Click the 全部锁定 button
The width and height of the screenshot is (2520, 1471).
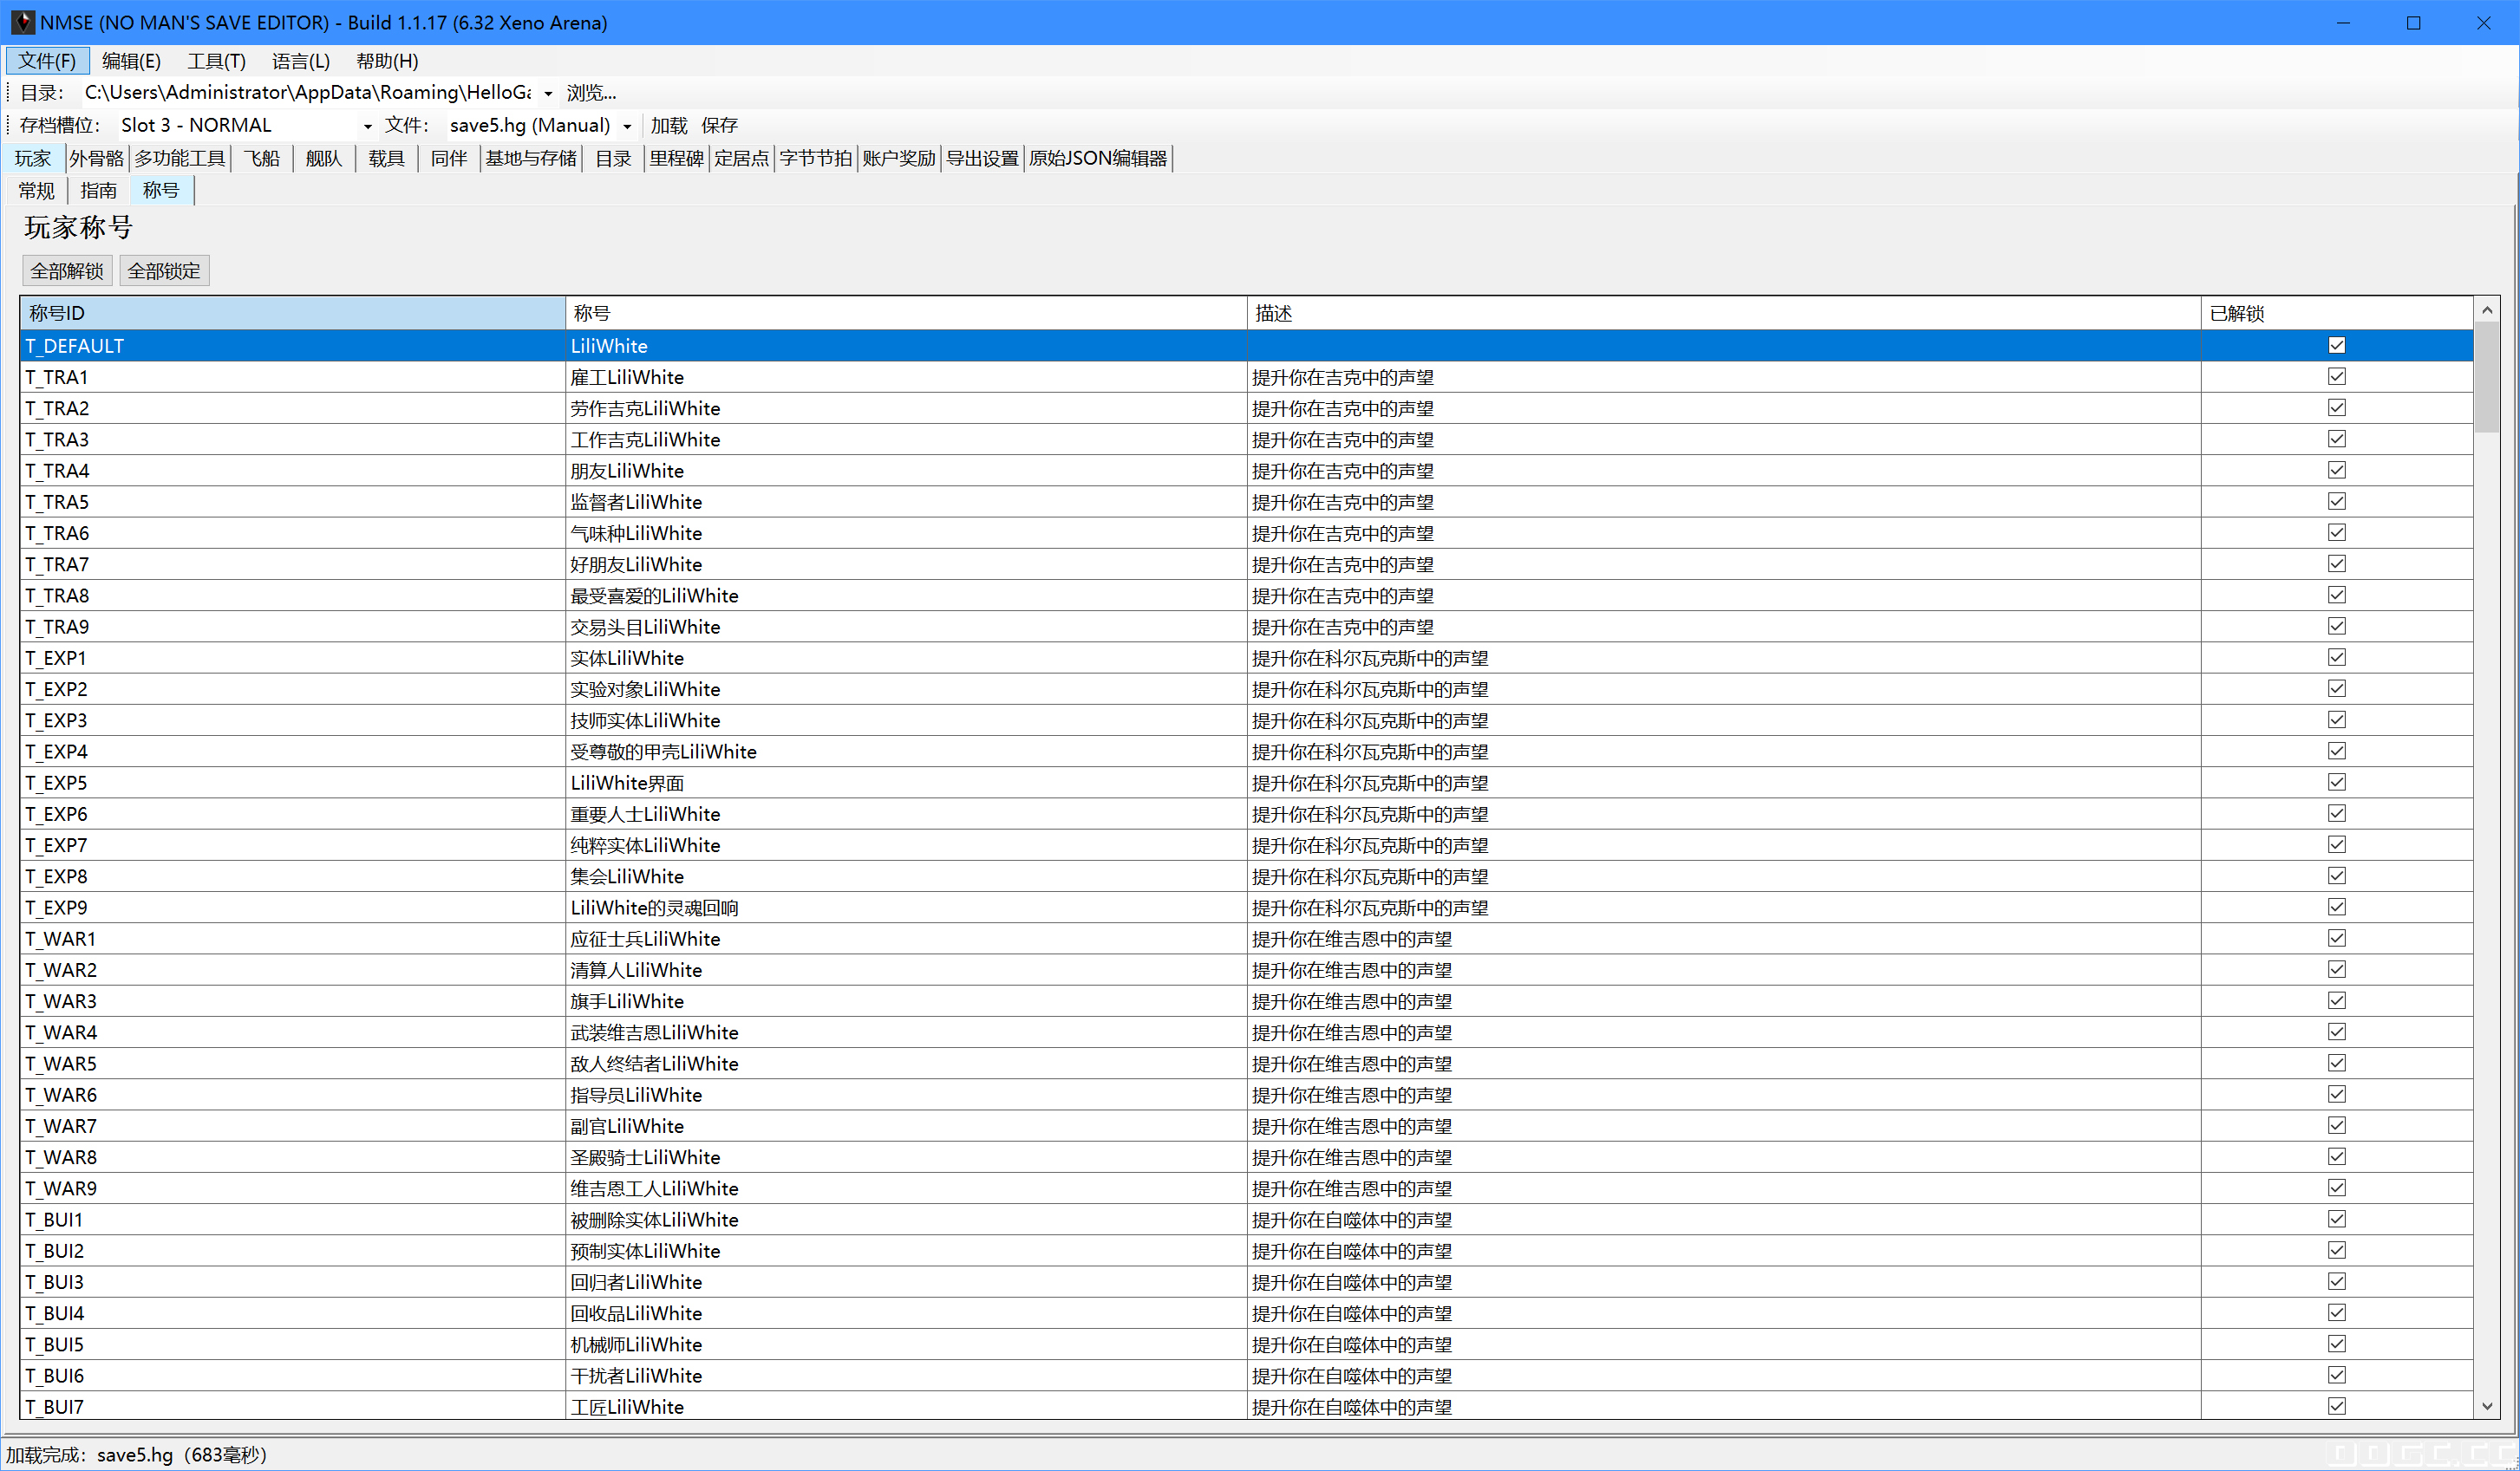pos(164,270)
